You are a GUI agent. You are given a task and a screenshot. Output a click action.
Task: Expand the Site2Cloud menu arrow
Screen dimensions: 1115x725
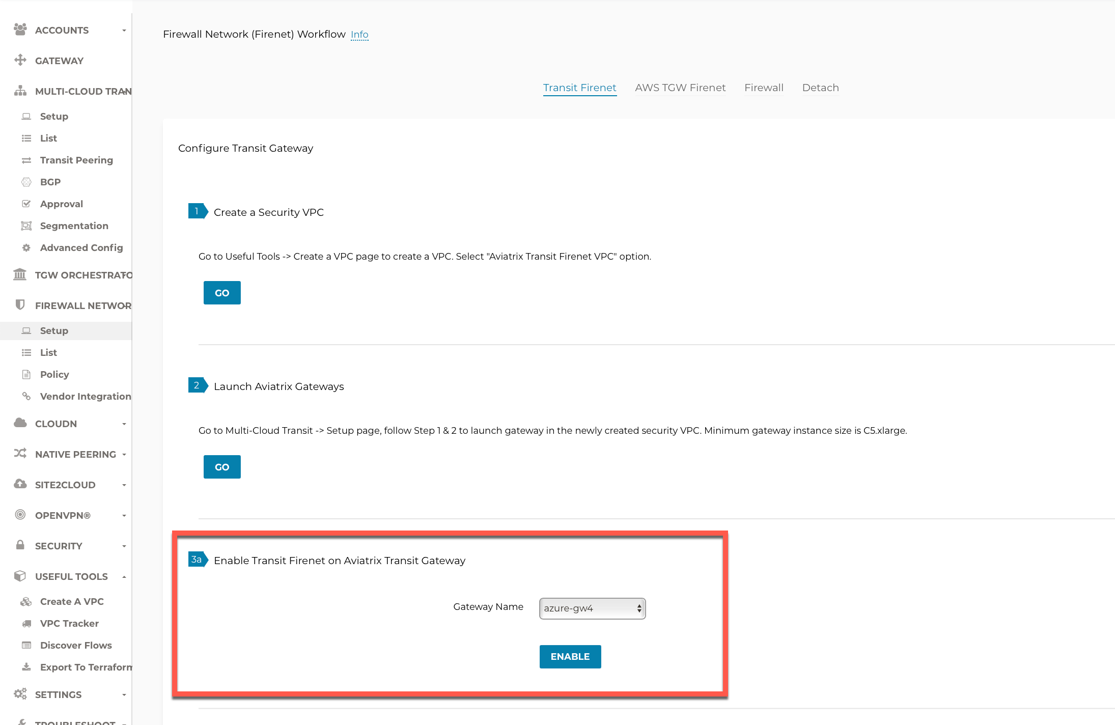click(124, 485)
